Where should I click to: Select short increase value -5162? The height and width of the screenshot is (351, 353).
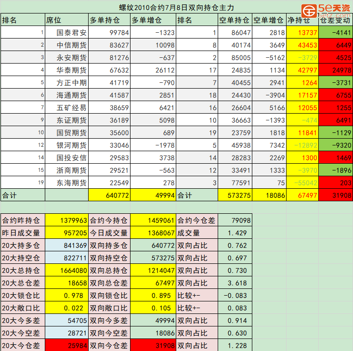click(269, 58)
